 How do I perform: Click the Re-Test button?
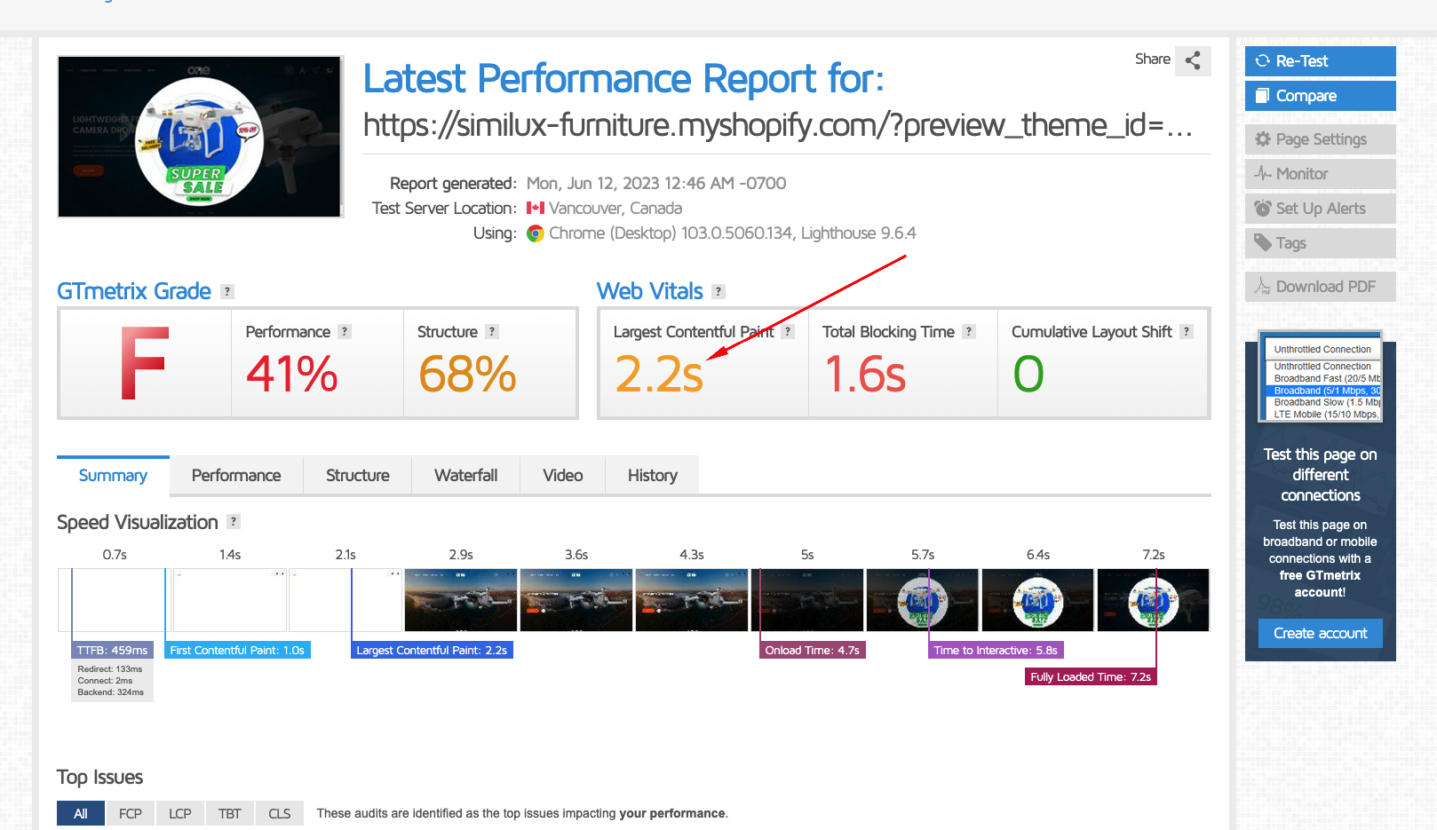click(1320, 61)
